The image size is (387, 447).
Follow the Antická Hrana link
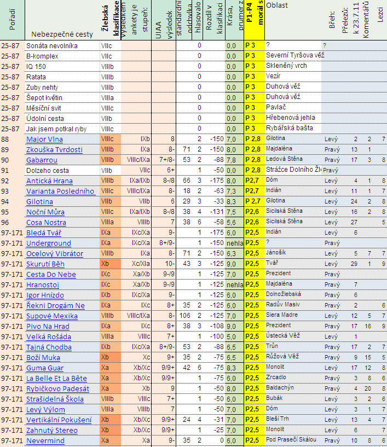[x=49, y=181]
